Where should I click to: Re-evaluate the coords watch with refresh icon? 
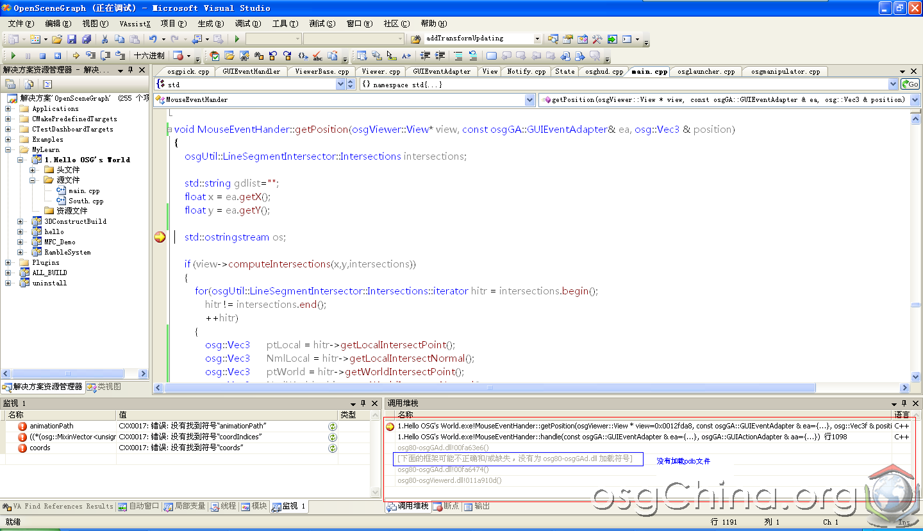pyautogui.click(x=333, y=448)
